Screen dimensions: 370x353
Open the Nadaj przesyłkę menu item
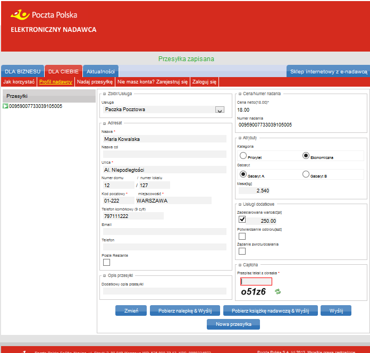click(x=95, y=82)
